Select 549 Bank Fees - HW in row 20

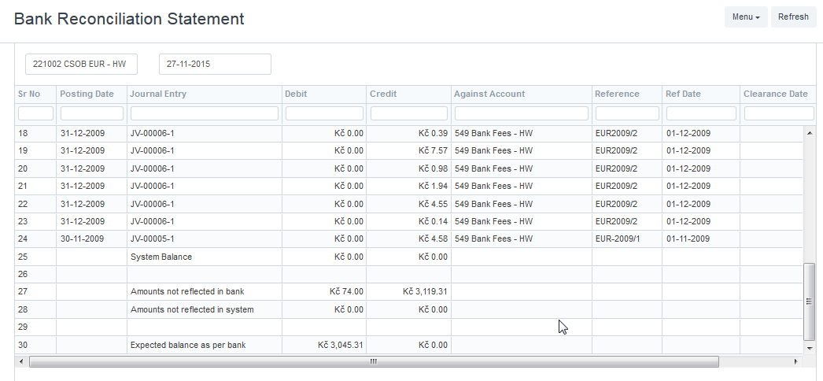(493, 168)
